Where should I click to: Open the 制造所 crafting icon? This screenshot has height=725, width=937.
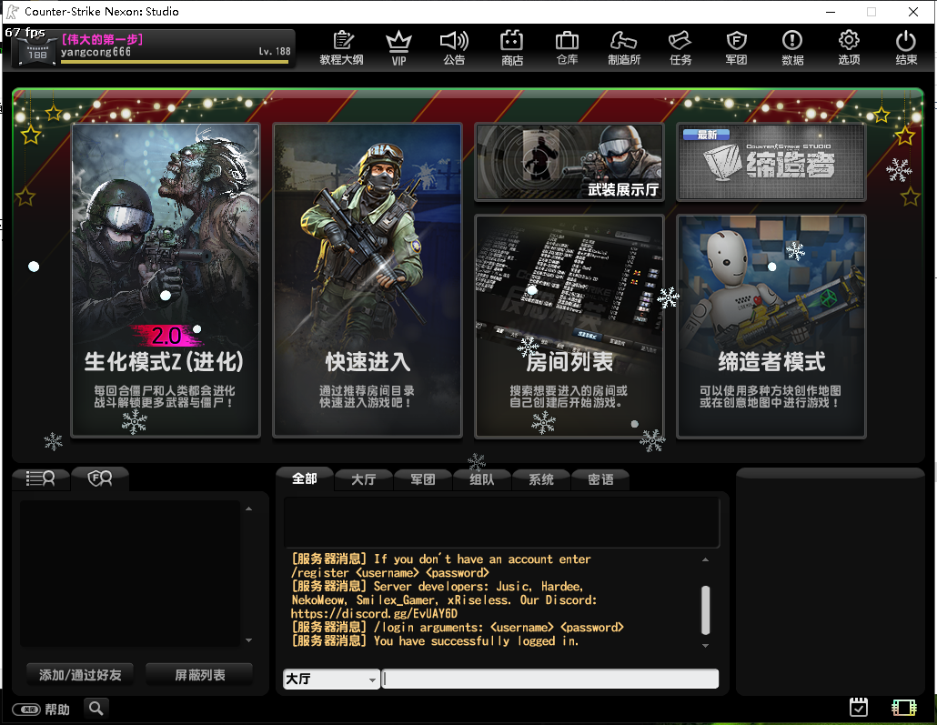tap(624, 48)
